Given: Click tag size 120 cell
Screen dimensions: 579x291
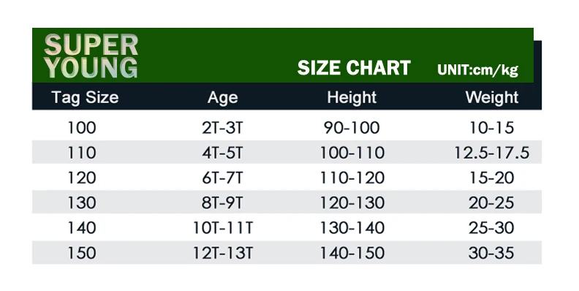Looking at the screenshot, I should 82,178.
